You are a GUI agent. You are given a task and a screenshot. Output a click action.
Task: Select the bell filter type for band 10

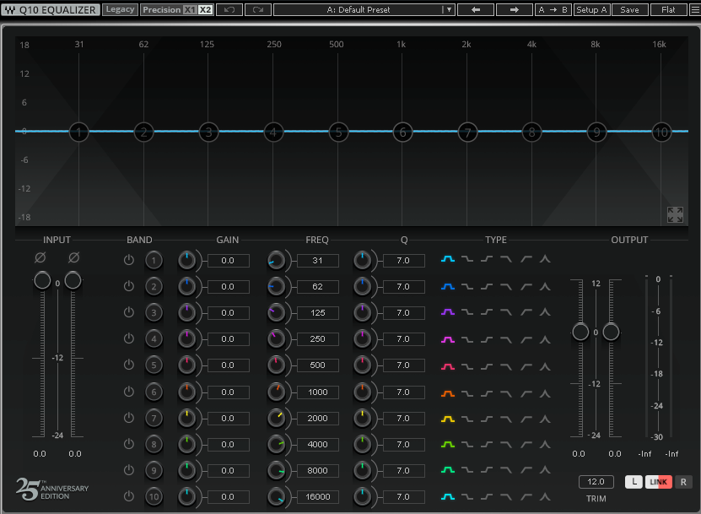click(x=448, y=496)
